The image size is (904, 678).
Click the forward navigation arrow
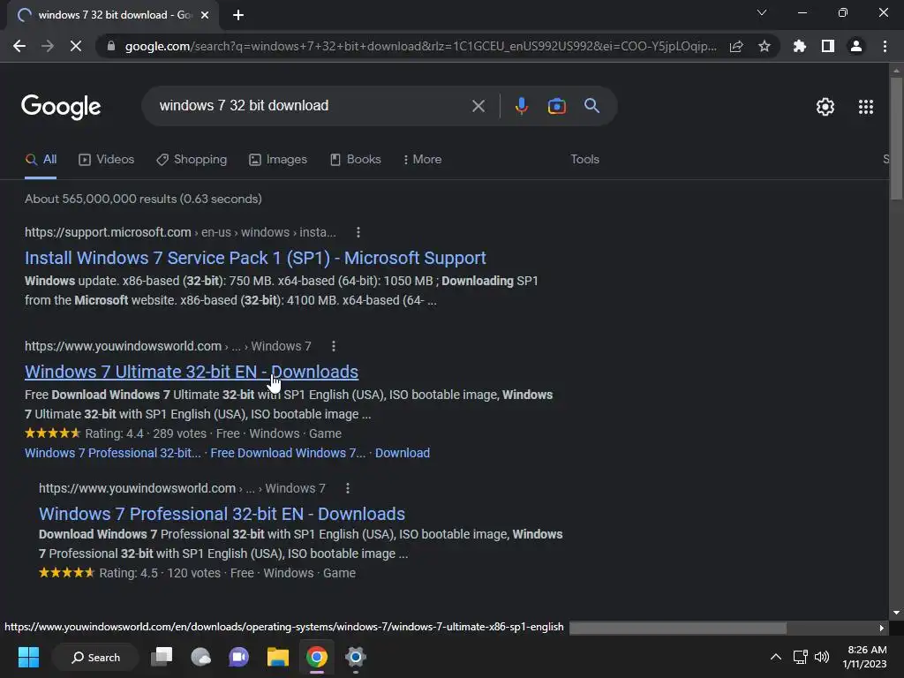pyautogui.click(x=48, y=46)
